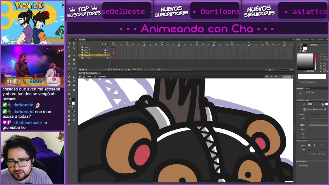
Task: Open Timeline panel options menu
Action: [293, 40]
